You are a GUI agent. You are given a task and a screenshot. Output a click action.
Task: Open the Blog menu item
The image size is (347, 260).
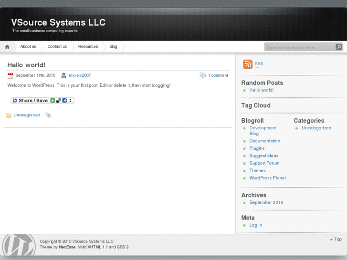(x=113, y=47)
